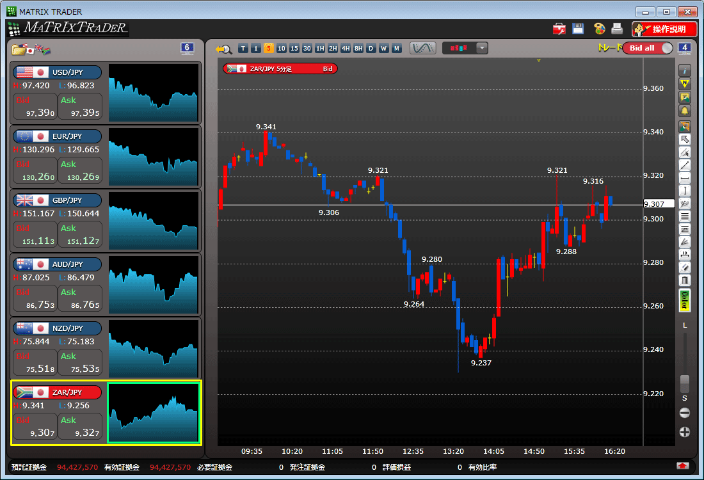Select the line edit pointer tool
704x480 pixels.
(684, 152)
